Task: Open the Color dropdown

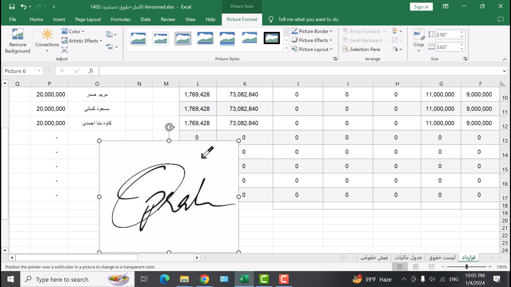Action: [73, 31]
